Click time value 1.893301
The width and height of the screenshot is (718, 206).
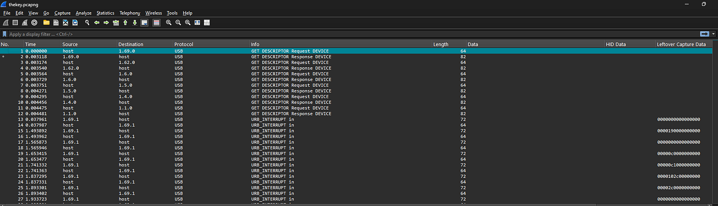pos(36,187)
